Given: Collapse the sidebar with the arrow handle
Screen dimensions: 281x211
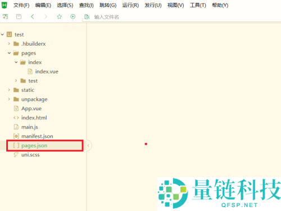Looking at the screenshot, I should (x=88, y=145).
